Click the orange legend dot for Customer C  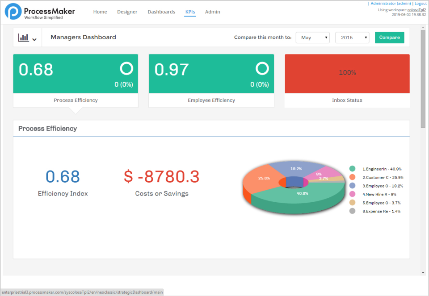point(352,177)
